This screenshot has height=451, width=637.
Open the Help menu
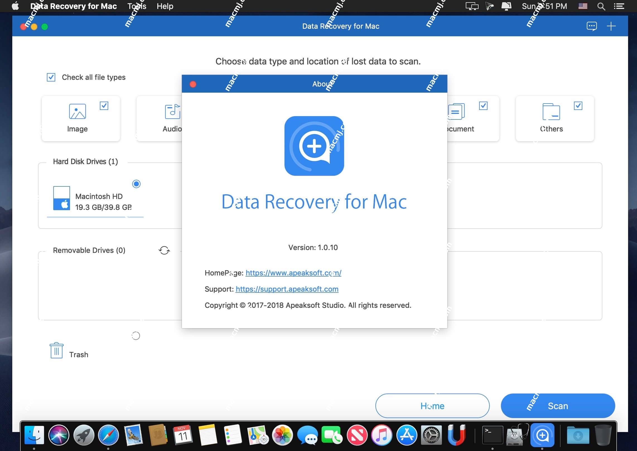[165, 6]
